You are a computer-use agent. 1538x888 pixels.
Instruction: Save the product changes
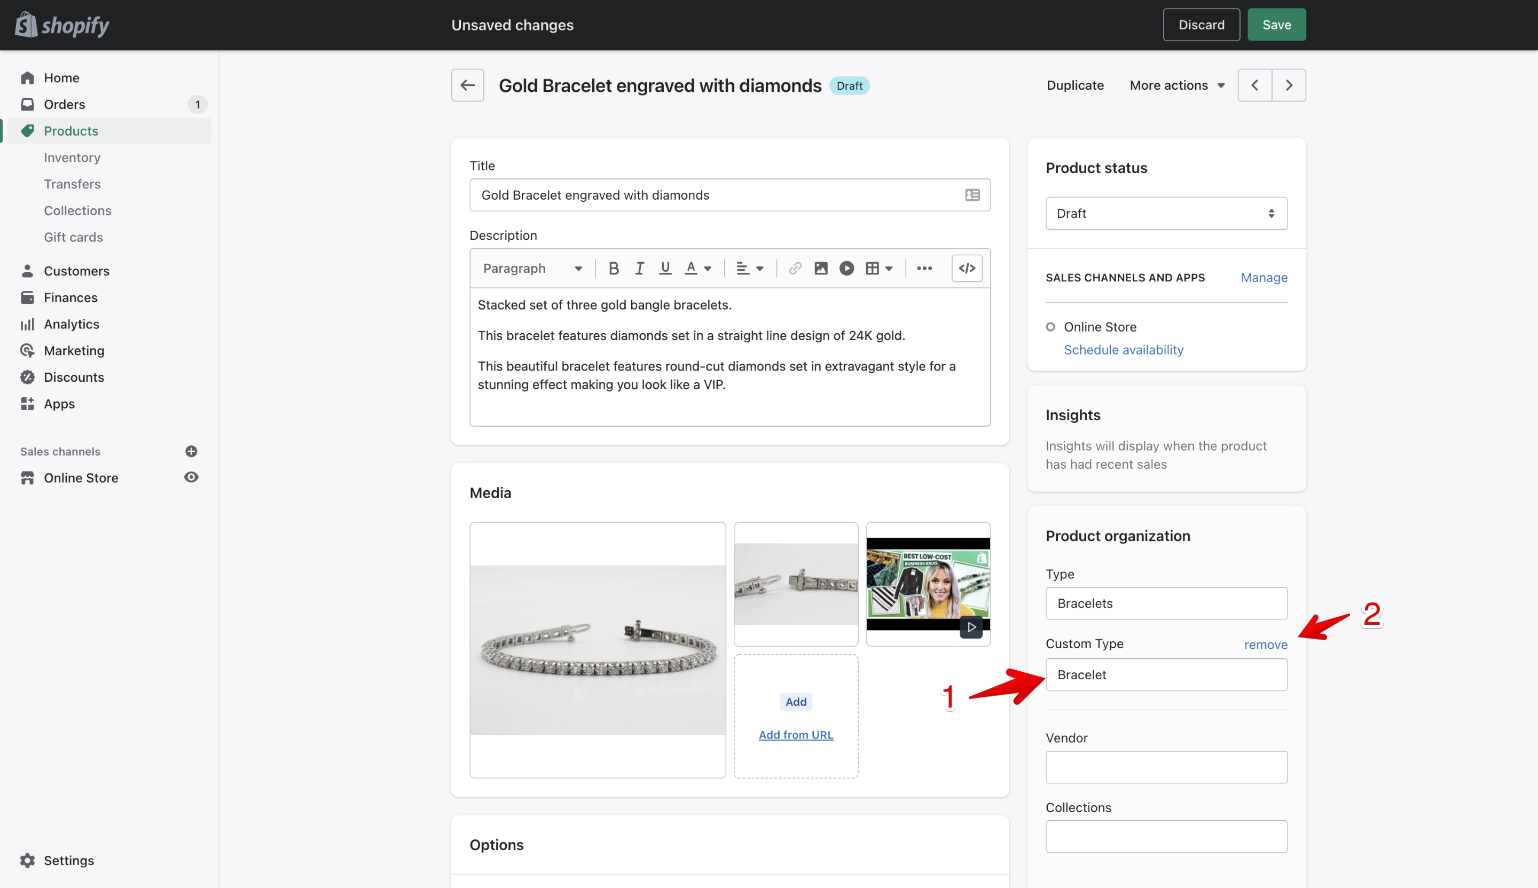1276,25
